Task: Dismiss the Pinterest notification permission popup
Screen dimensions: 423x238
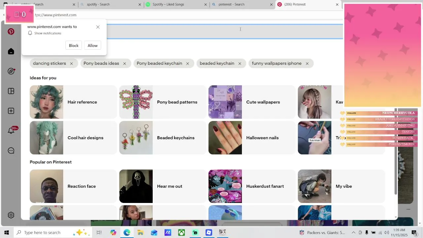Action: click(98, 27)
